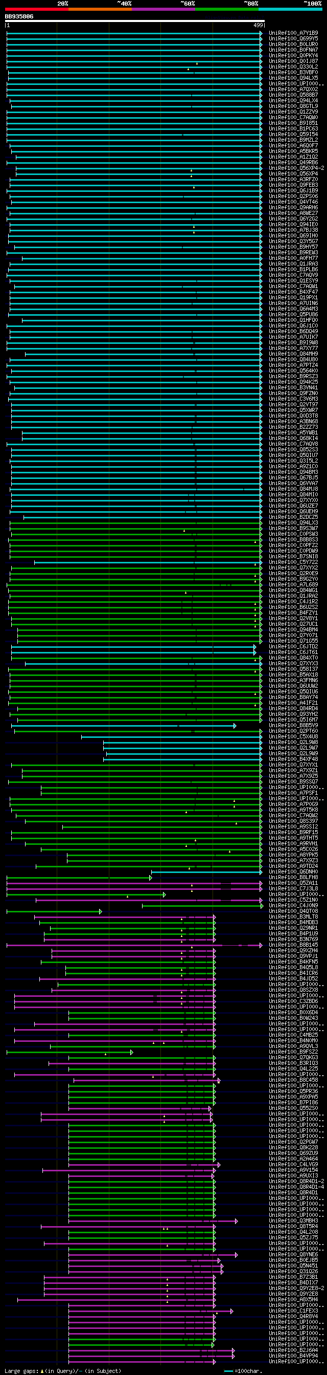Select the UniRef100_B3VBF0 label

(293, 72)
